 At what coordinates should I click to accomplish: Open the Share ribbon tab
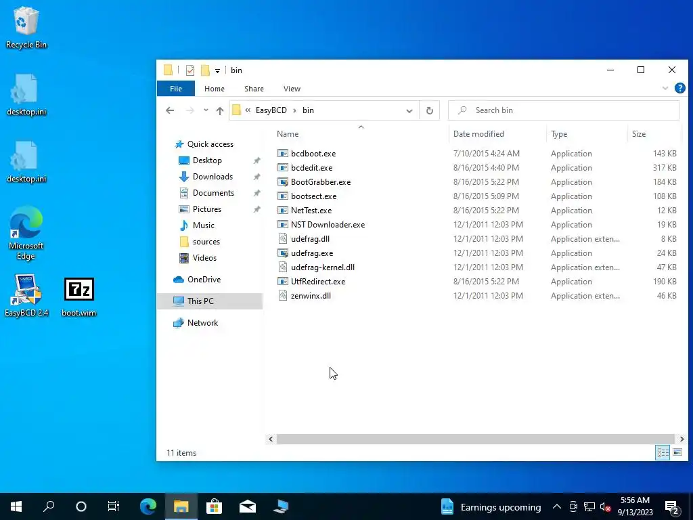pos(254,89)
